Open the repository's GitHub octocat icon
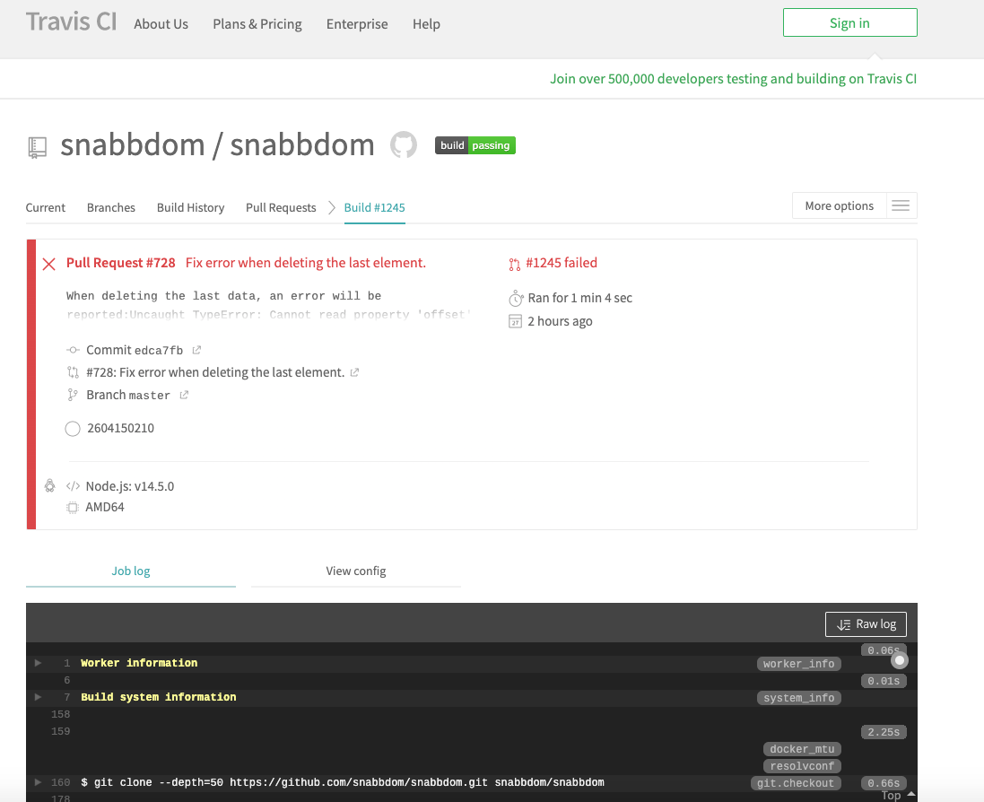The image size is (984, 802). (404, 144)
